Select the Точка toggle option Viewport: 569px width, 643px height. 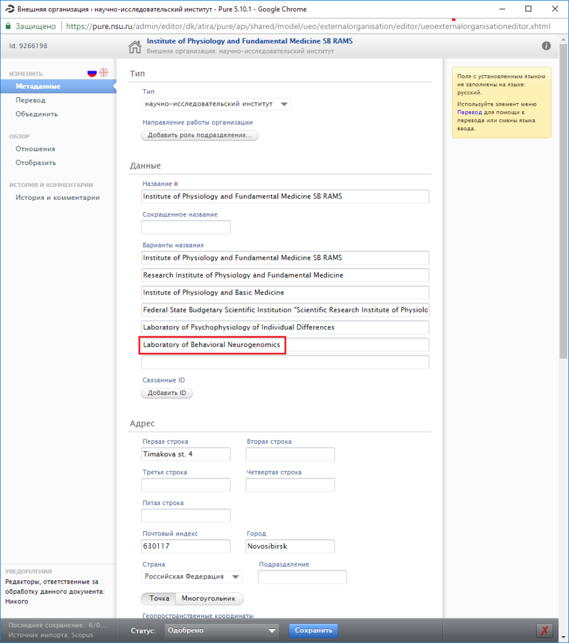(x=159, y=598)
